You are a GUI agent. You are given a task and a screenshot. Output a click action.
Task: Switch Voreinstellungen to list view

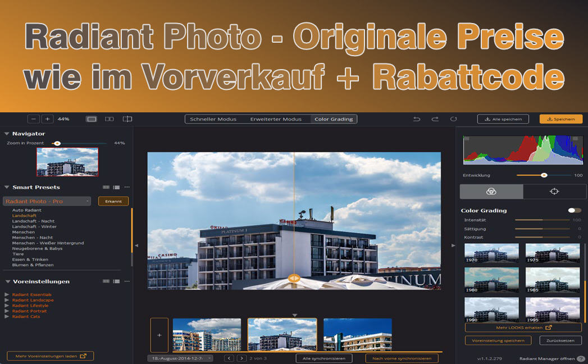(x=117, y=281)
